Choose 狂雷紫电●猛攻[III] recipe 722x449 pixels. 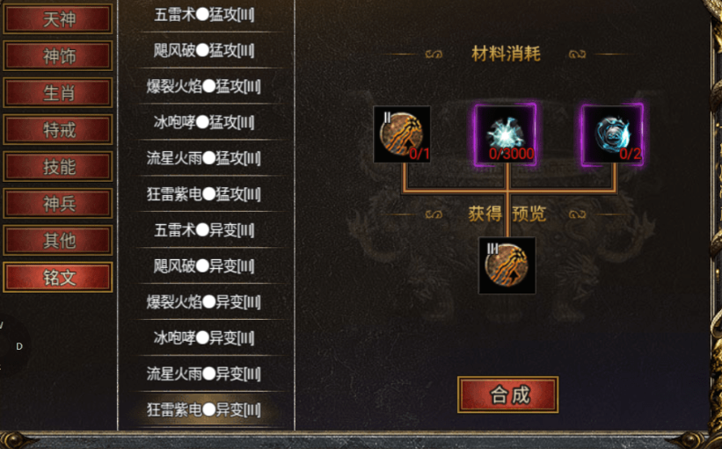pyautogui.click(x=204, y=193)
